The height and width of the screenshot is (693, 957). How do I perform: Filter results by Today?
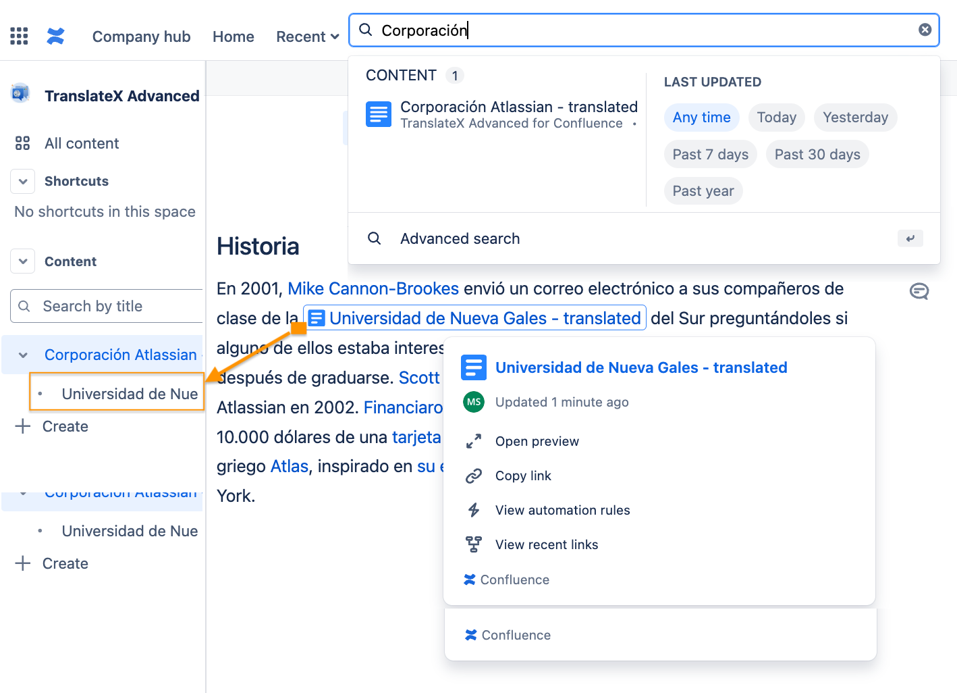[x=776, y=118]
